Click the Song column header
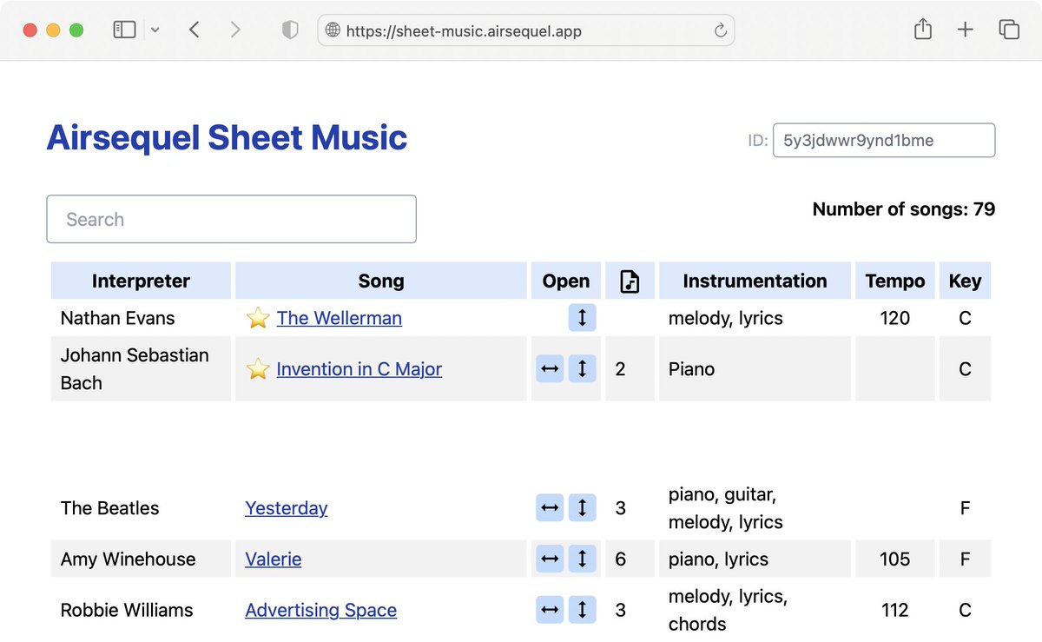This screenshot has height=642, width=1042. coord(381,281)
